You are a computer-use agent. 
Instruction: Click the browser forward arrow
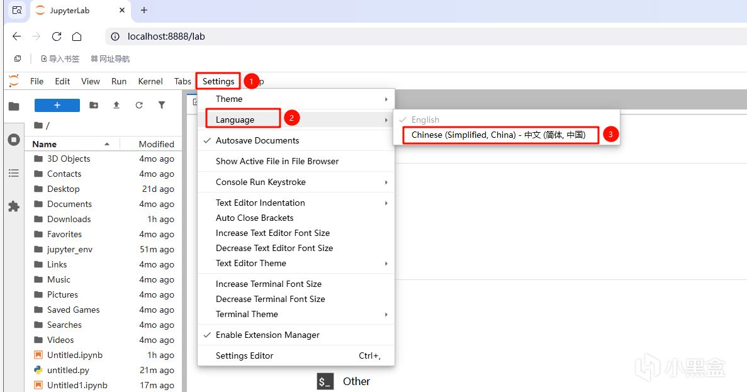tap(37, 36)
